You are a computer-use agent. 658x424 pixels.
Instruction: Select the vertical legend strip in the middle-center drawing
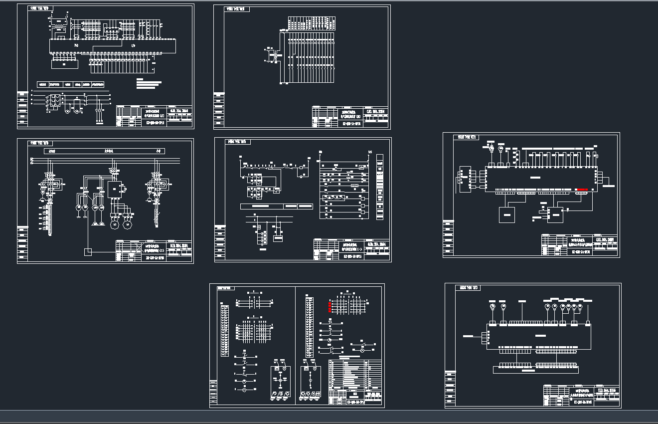coord(380,187)
